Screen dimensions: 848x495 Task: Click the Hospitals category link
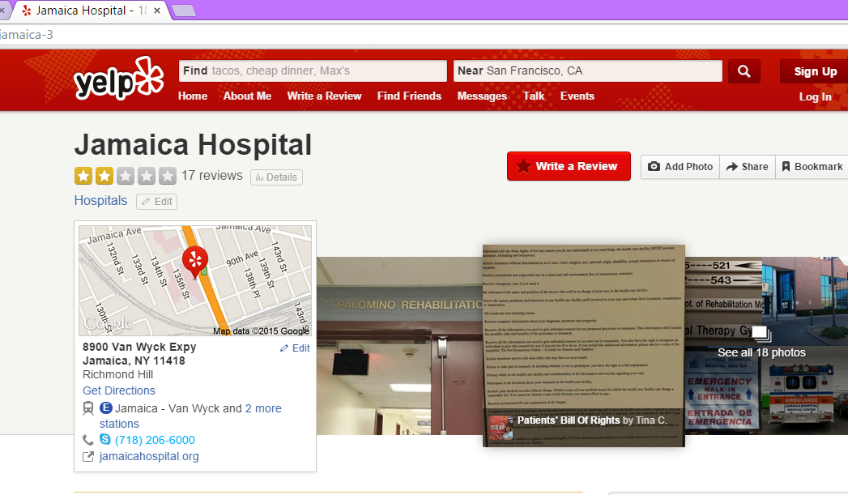click(x=100, y=201)
